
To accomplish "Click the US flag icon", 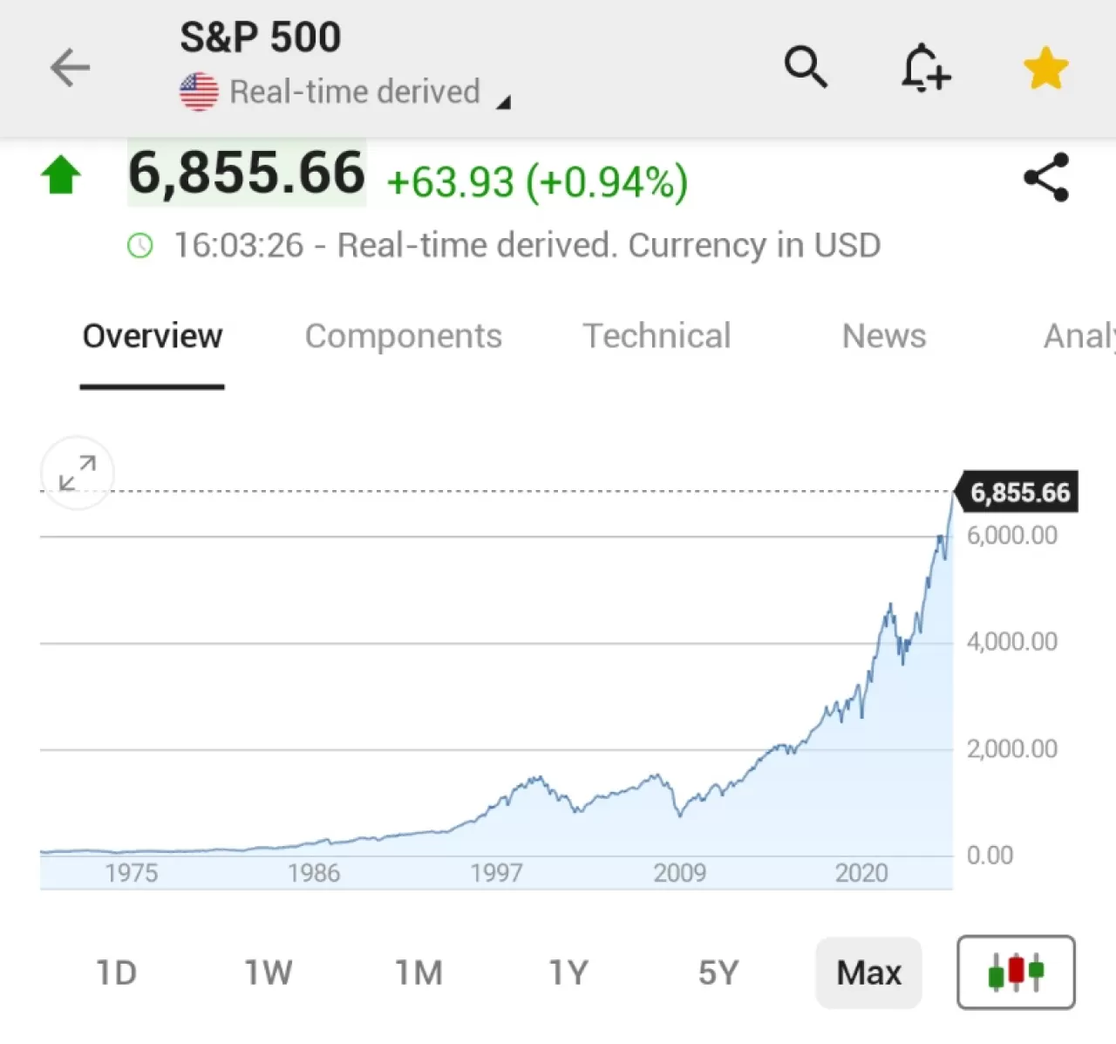I will tap(198, 90).
